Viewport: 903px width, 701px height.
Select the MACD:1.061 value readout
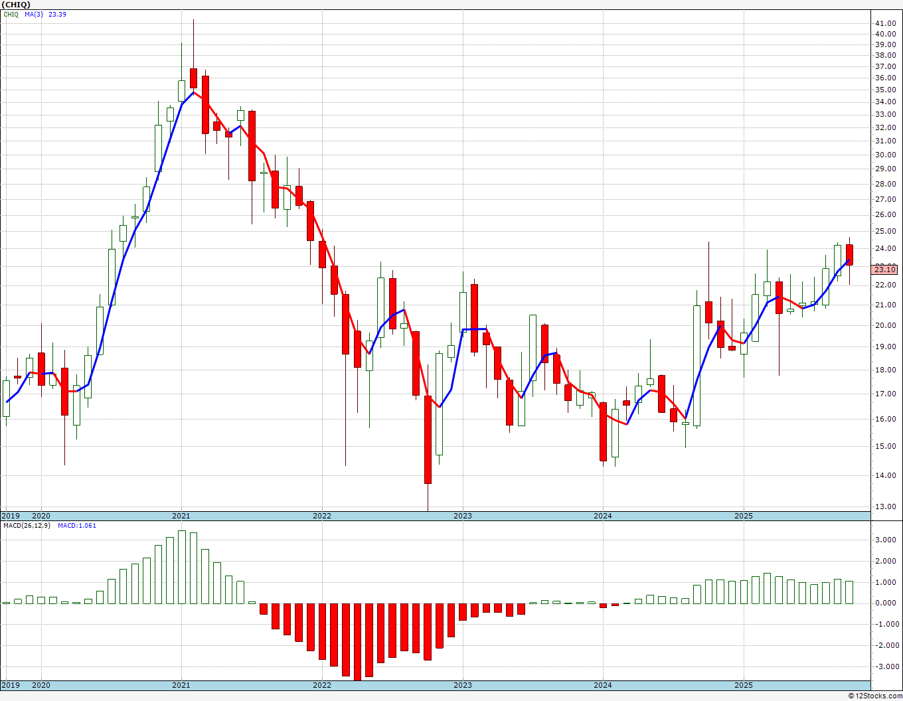point(76,525)
